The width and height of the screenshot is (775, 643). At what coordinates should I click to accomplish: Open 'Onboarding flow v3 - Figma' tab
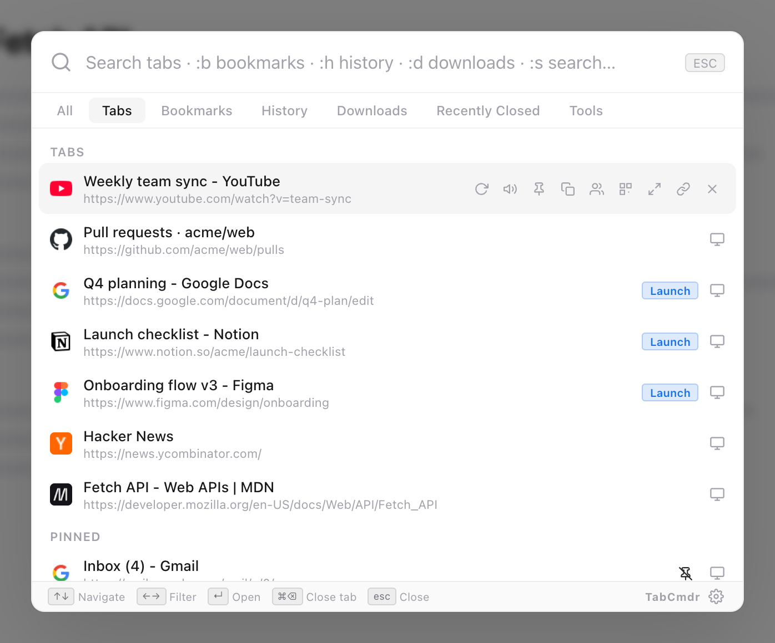[387, 392]
